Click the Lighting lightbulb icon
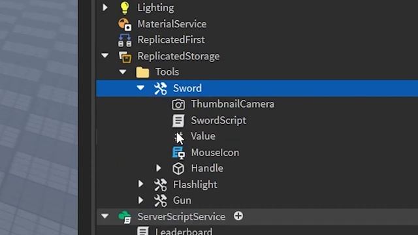 click(125, 7)
